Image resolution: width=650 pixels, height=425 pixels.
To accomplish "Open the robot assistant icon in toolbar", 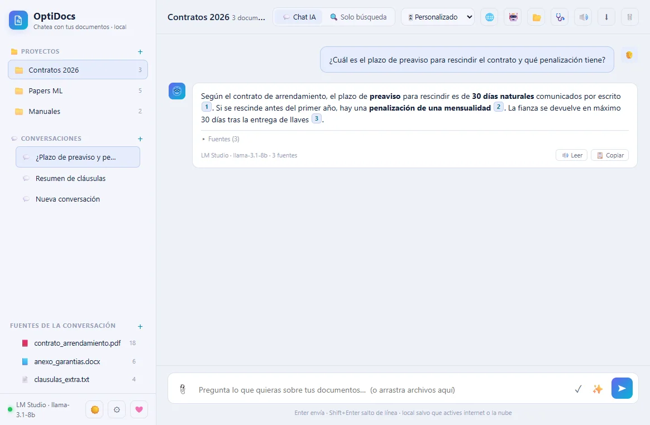I will (x=513, y=17).
